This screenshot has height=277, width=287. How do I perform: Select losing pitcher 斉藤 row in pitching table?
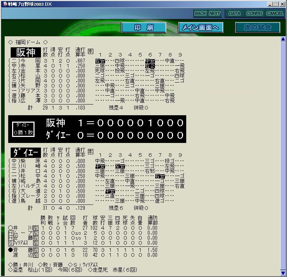(83, 250)
